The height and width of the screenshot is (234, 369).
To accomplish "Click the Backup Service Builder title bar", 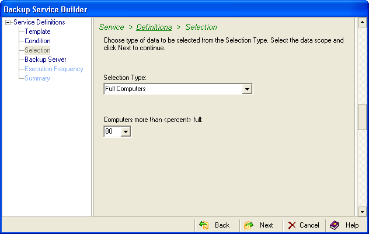I will 184,9.
